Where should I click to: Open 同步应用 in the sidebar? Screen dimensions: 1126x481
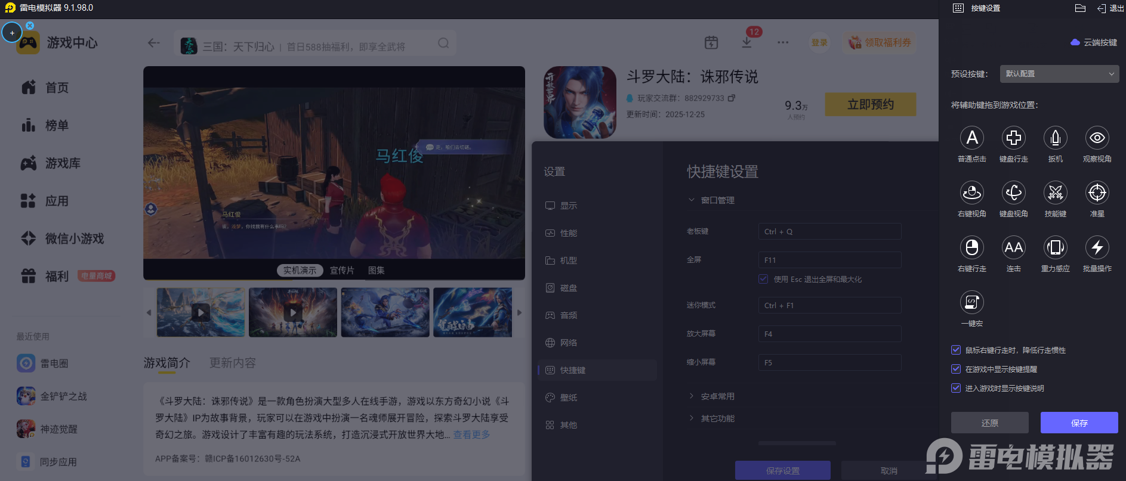pos(47,461)
